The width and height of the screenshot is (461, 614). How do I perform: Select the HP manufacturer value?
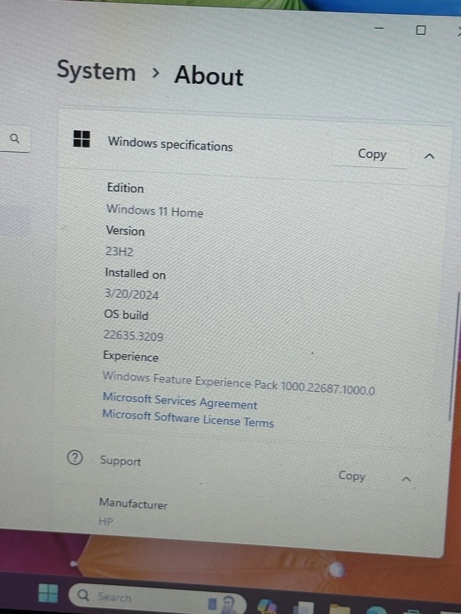106,522
